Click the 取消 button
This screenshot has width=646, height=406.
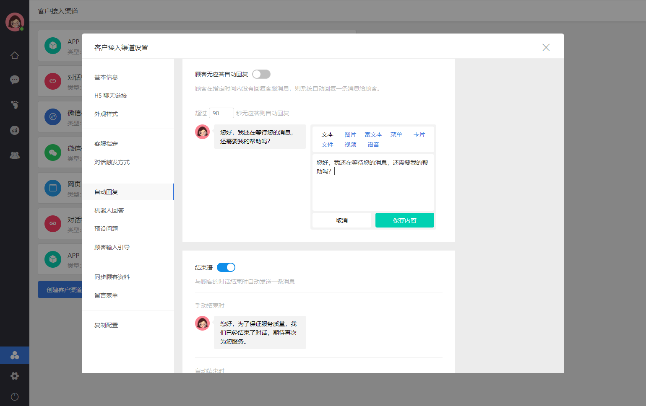click(342, 220)
